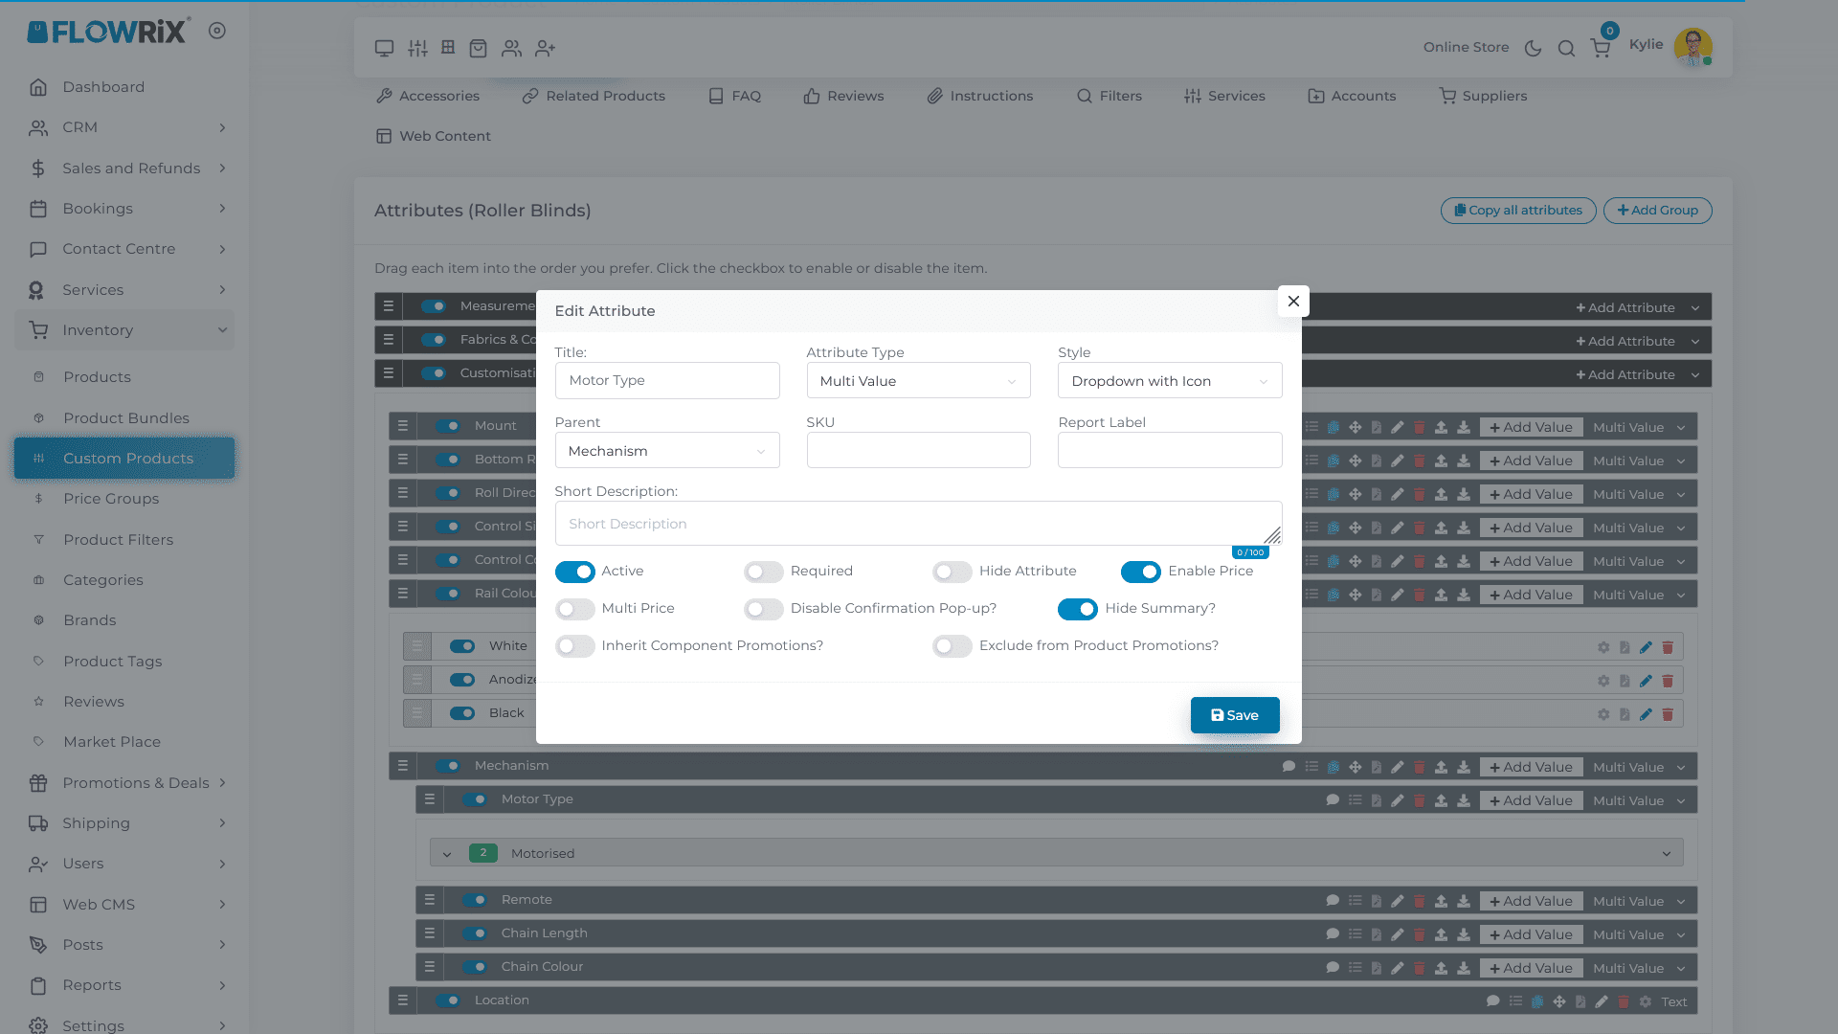Click the red trash icon on Remote row
This screenshot has width=1838, height=1034.
[x=1420, y=901]
